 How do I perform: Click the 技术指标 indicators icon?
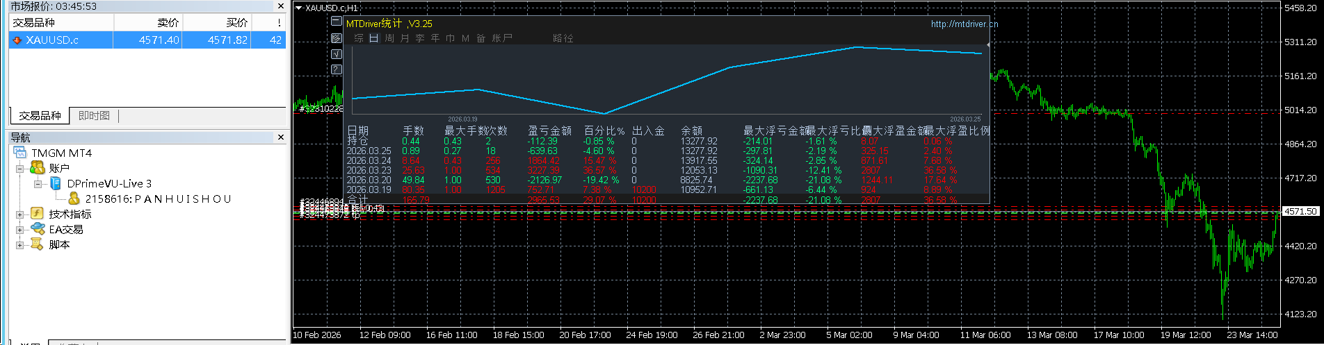pyautogui.click(x=38, y=214)
